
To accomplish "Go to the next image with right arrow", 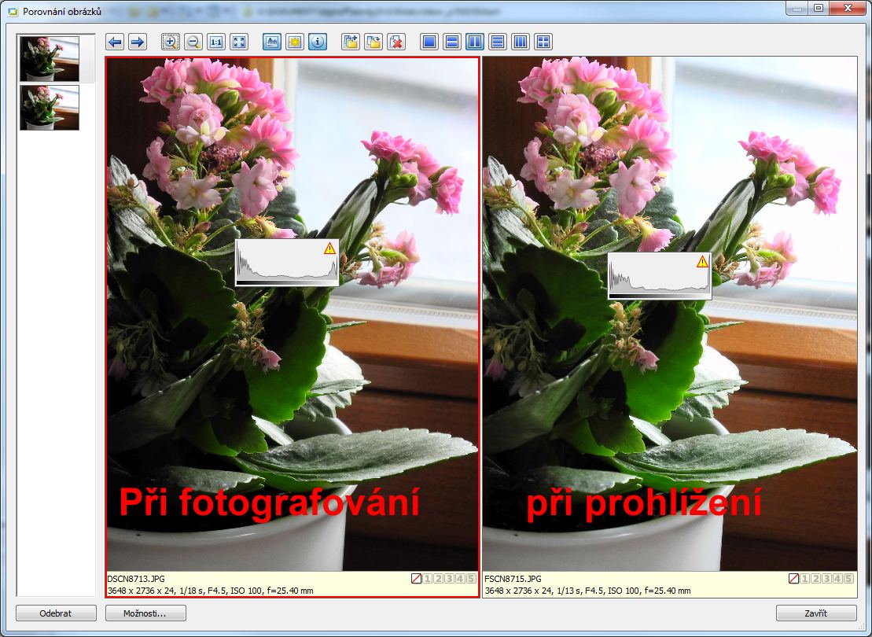I will (x=137, y=42).
